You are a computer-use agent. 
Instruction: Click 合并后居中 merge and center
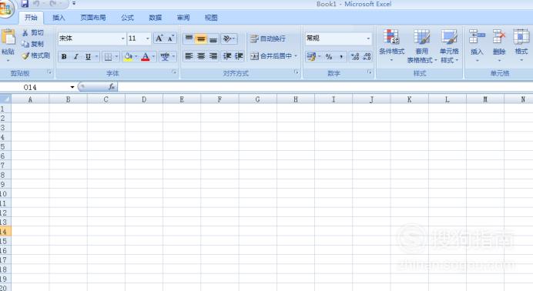click(x=271, y=56)
